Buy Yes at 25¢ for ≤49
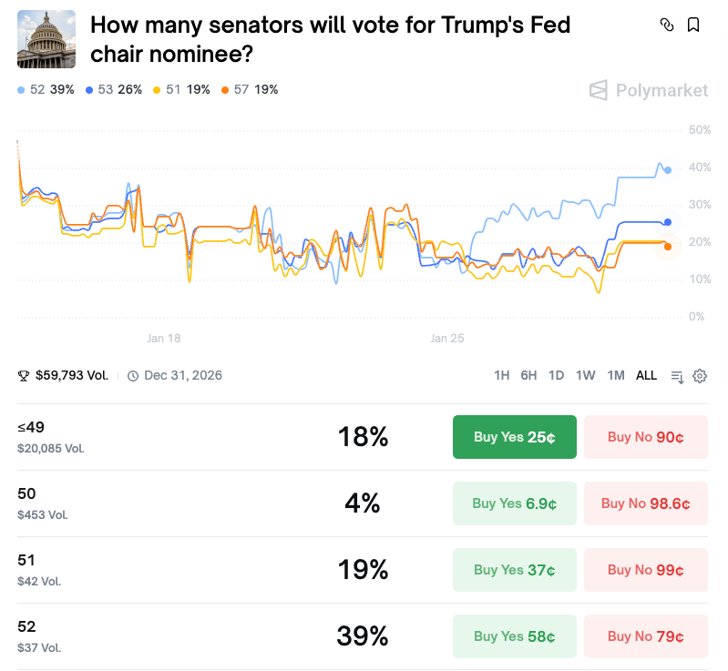728x671 pixels. [515, 437]
